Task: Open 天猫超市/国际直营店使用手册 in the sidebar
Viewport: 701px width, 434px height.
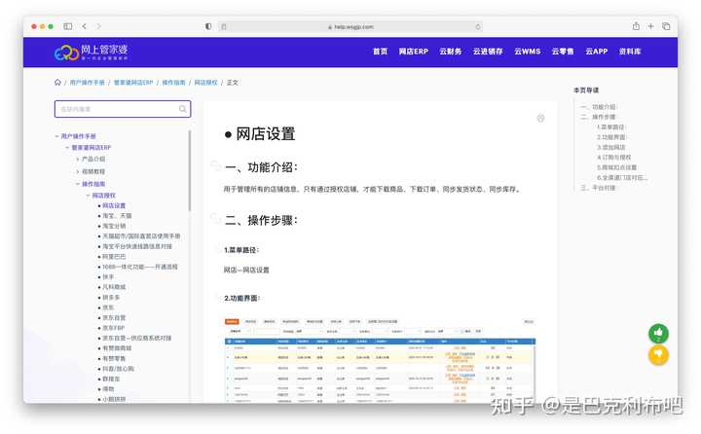Action: coord(141,236)
